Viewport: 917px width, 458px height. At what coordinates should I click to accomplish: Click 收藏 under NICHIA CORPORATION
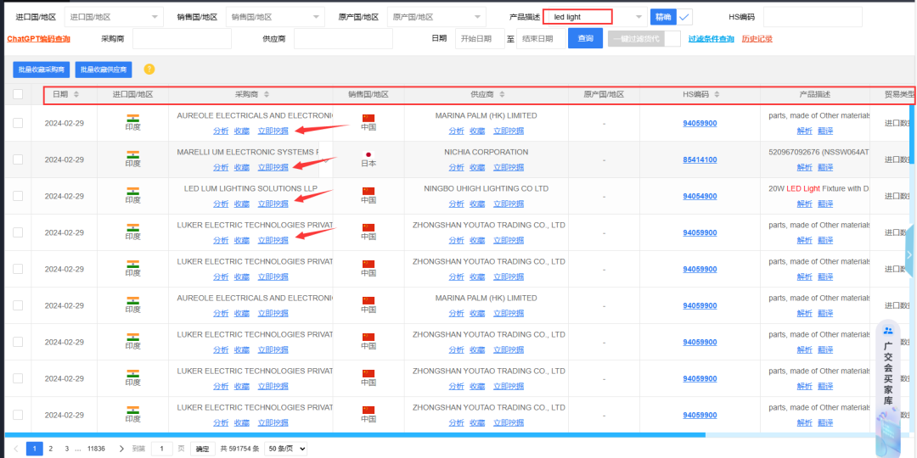[x=477, y=167]
